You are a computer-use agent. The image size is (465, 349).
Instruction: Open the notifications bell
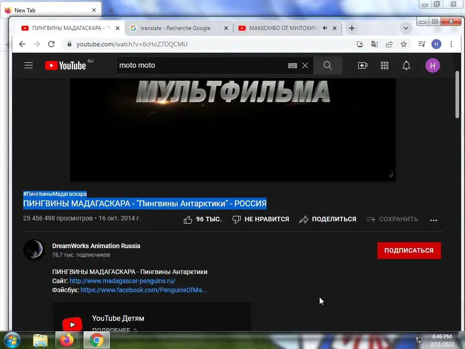[x=406, y=65]
